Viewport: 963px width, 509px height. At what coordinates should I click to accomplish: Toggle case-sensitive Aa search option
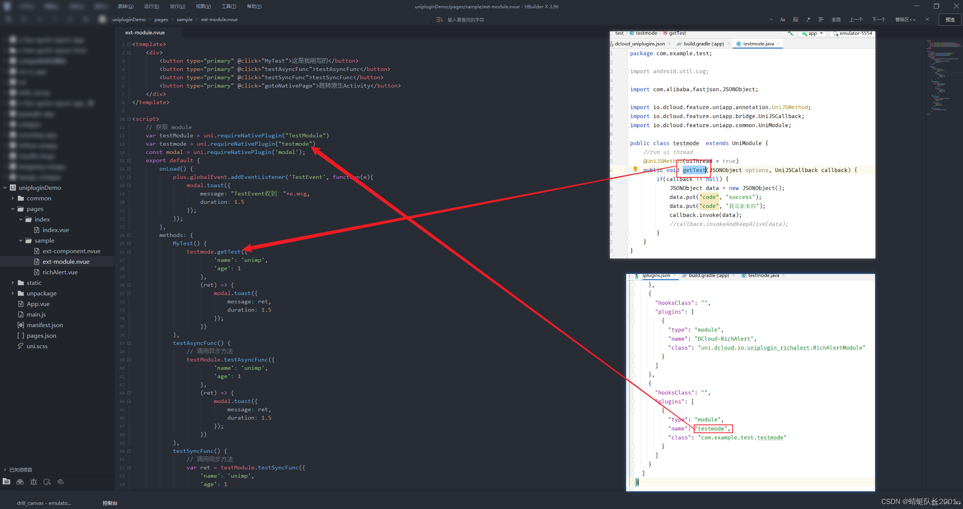tap(782, 20)
